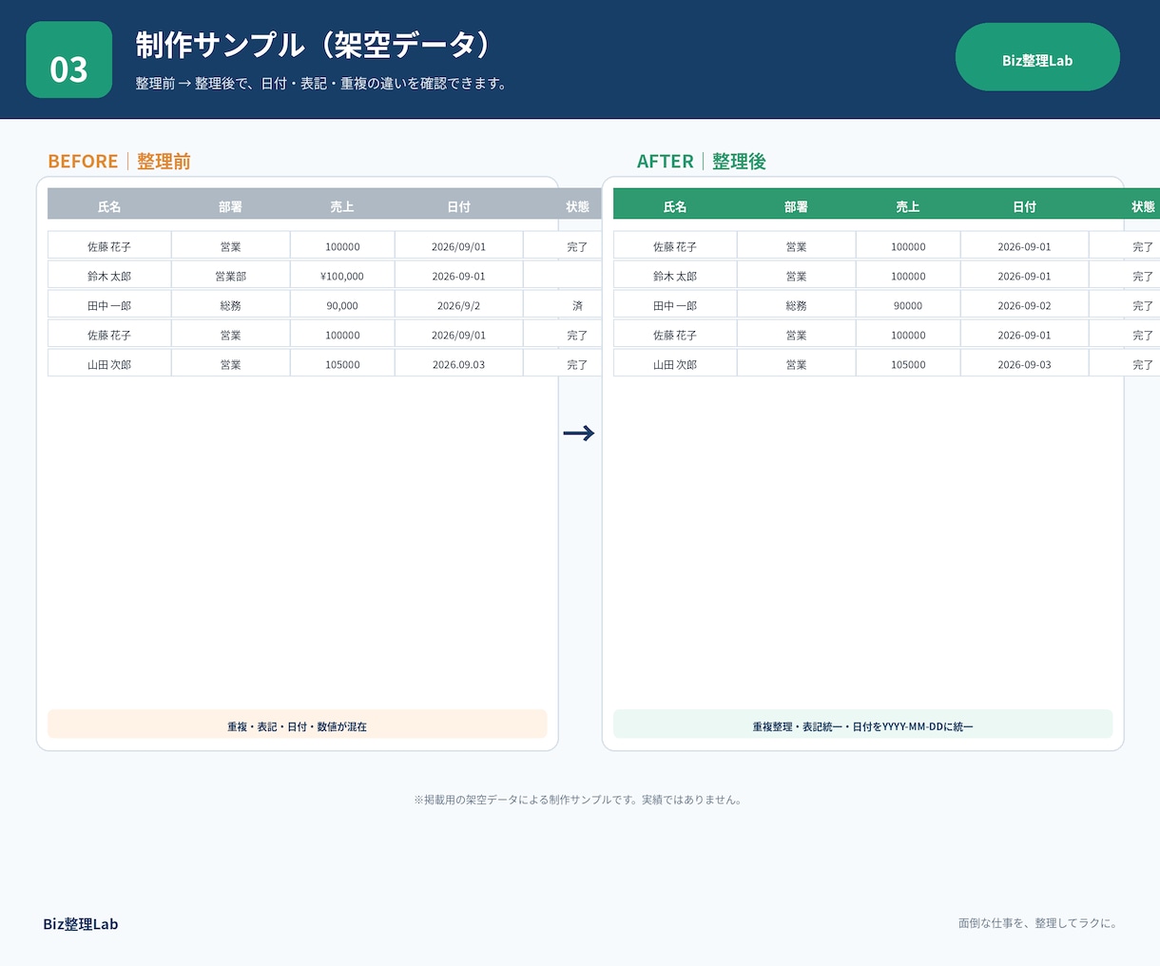The height and width of the screenshot is (966, 1160).
Task: Select the 2026.09.03 date cell
Action: tap(458, 364)
